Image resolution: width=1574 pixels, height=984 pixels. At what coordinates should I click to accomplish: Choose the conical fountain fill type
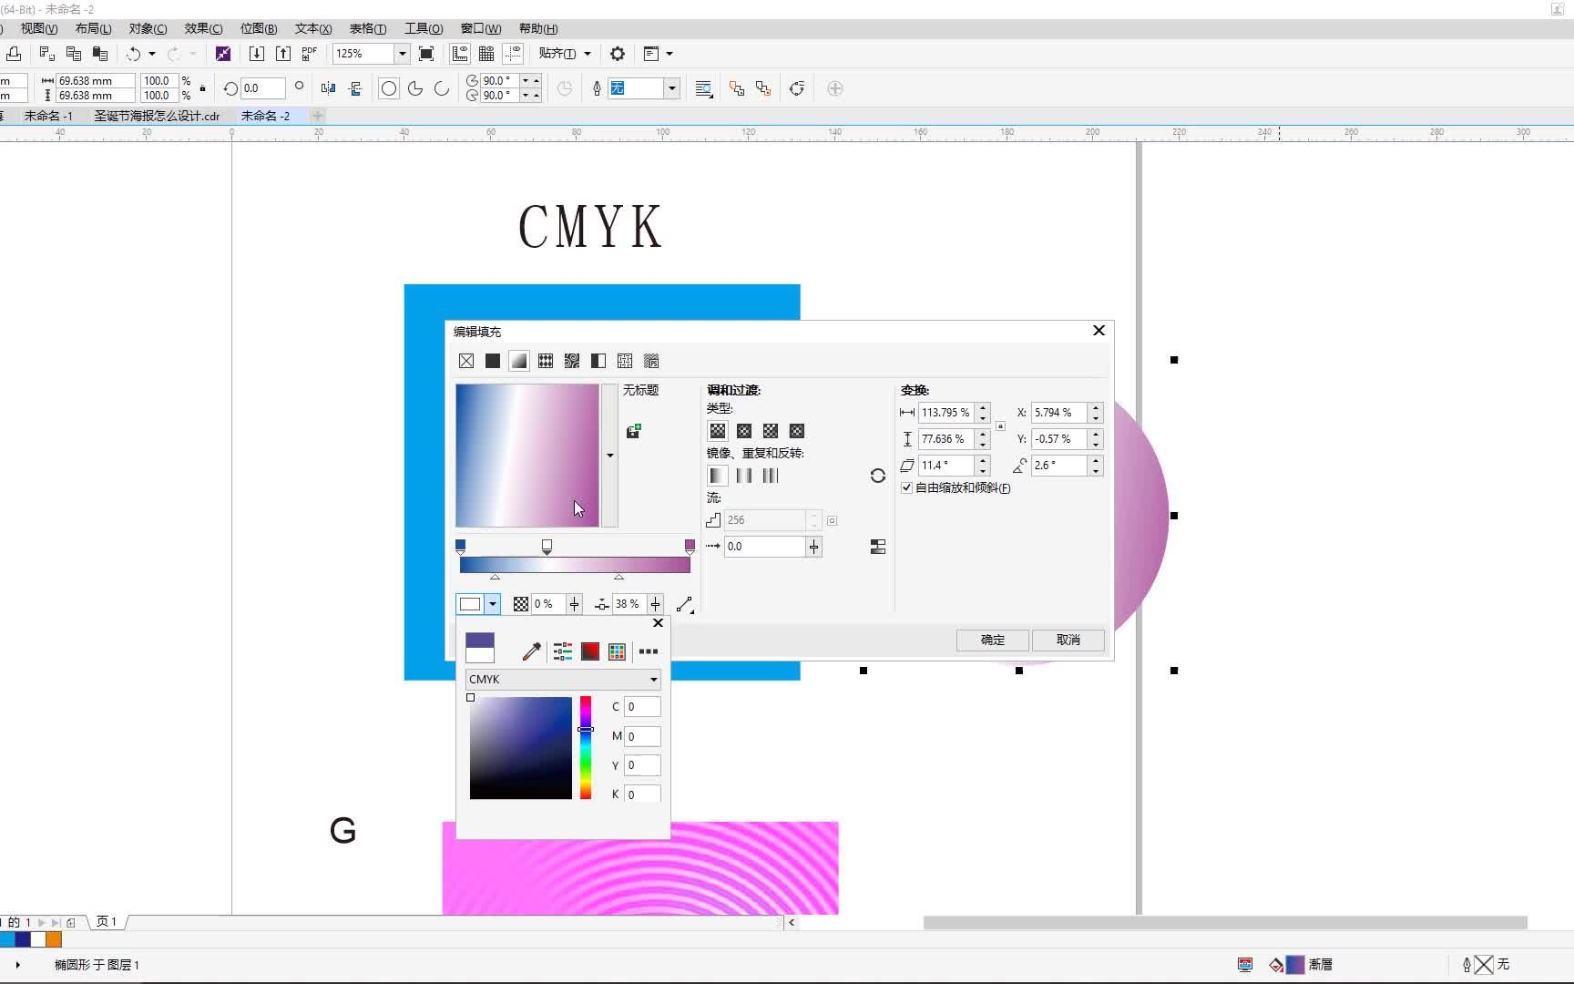[771, 431]
